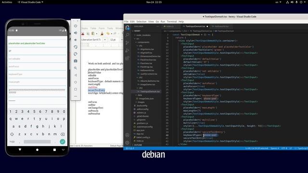Open VS Code Terminal menu
Screen dimensions: 308x173
click(172, 22)
